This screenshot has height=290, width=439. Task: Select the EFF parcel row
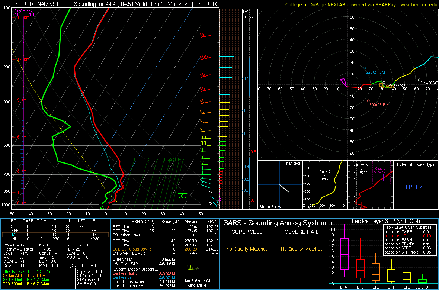[x=55, y=230]
